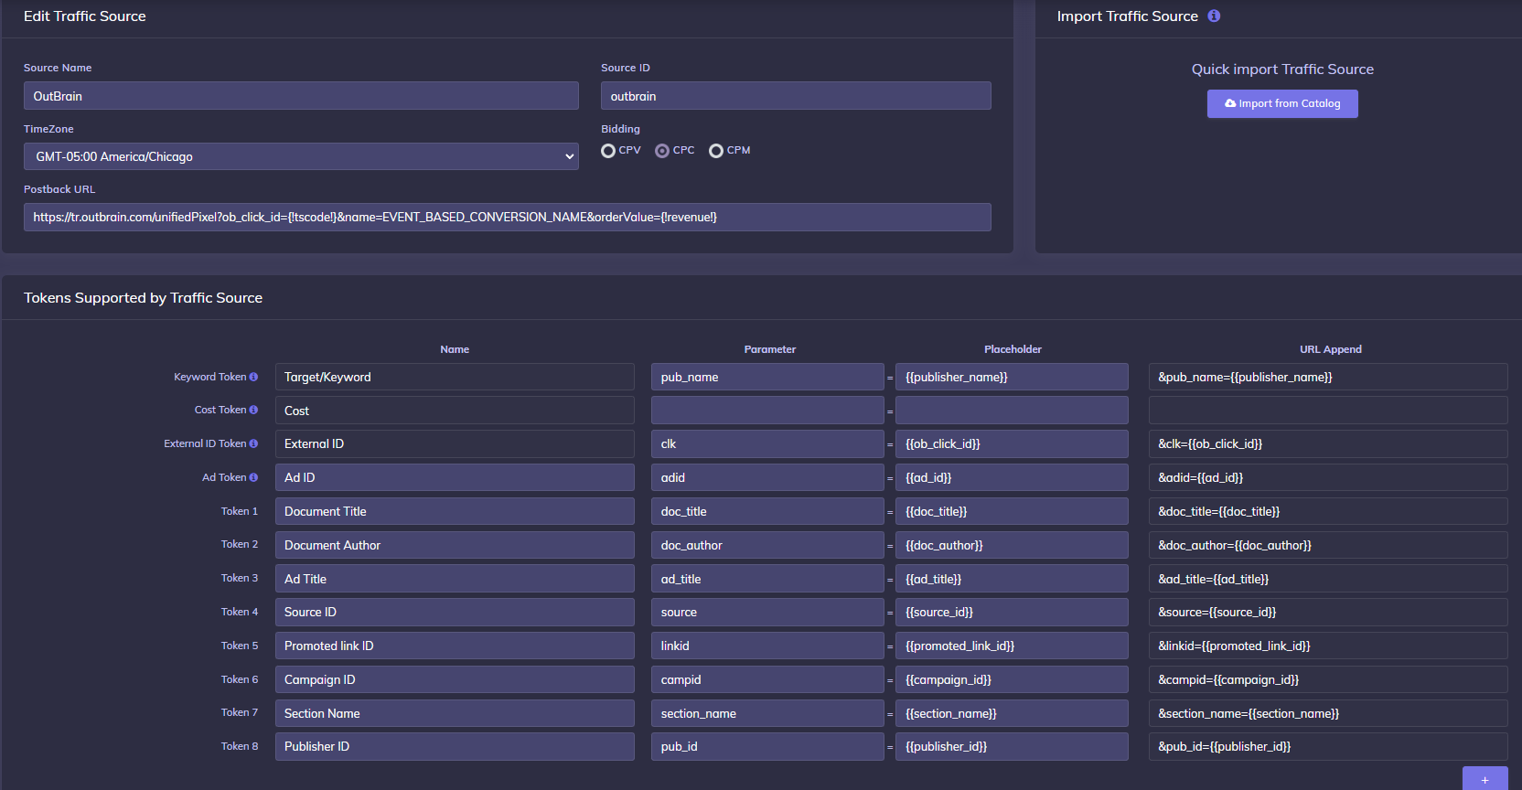Click the Cost name field
Image resolution: width=1522 pixels, height=790 pixels.
(x=455, y=411)
